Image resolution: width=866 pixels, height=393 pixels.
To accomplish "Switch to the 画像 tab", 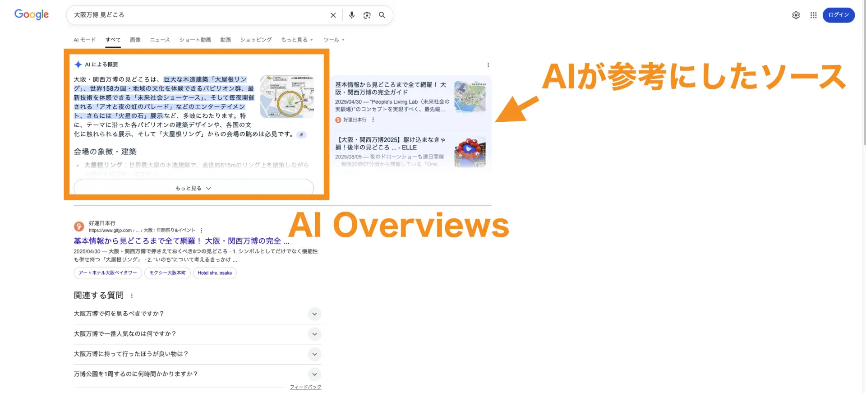I will (135, 40).
